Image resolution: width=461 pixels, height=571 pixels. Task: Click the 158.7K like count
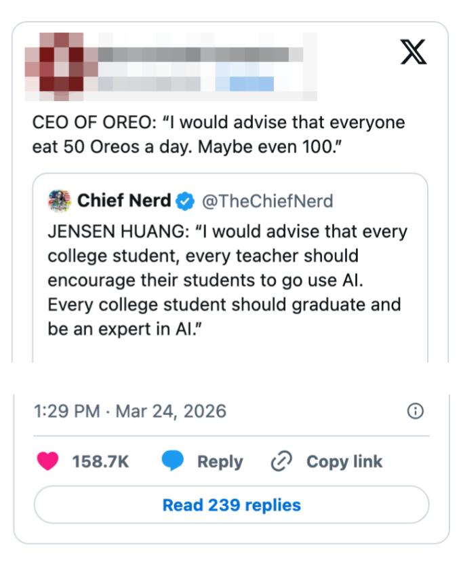pos(100,462)
